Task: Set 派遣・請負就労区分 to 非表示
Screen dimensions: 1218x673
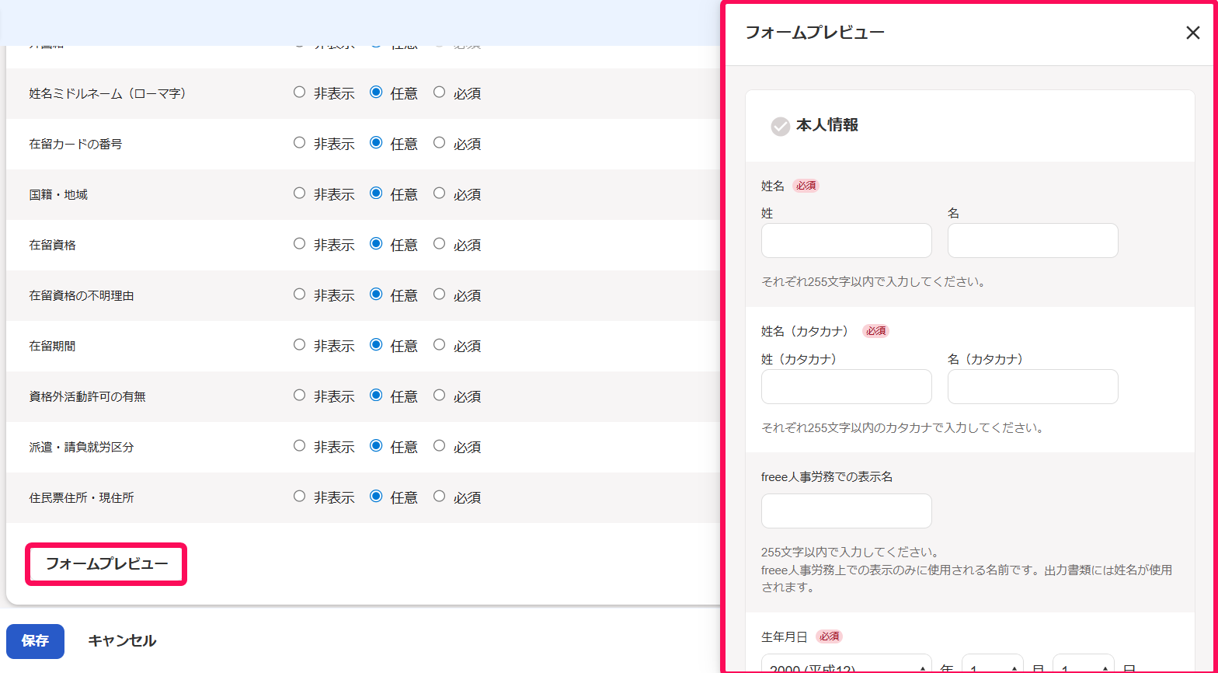Action: [299, 446]
